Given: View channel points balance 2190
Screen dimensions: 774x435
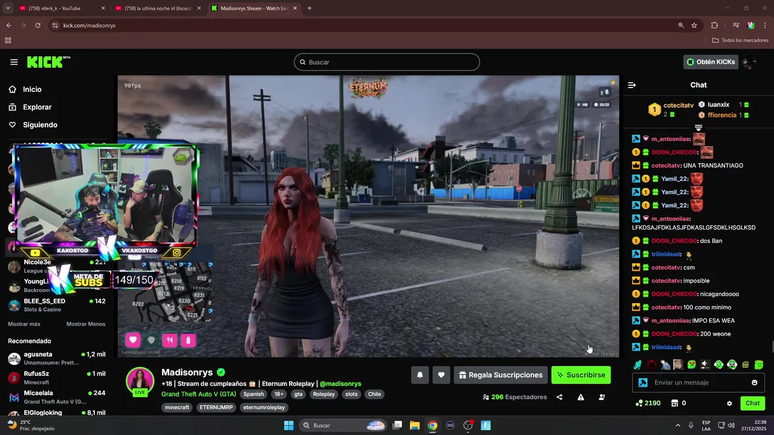Looking at the screenshot, I should click(x=648, y=403).
